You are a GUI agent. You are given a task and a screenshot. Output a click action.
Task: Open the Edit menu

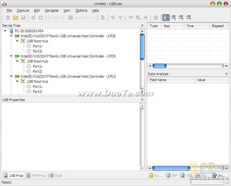(x=37, y=10)
